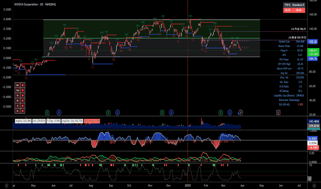Click the 15m timeframe cell
The image size is (321, 189).
click(x=18, y=90)
